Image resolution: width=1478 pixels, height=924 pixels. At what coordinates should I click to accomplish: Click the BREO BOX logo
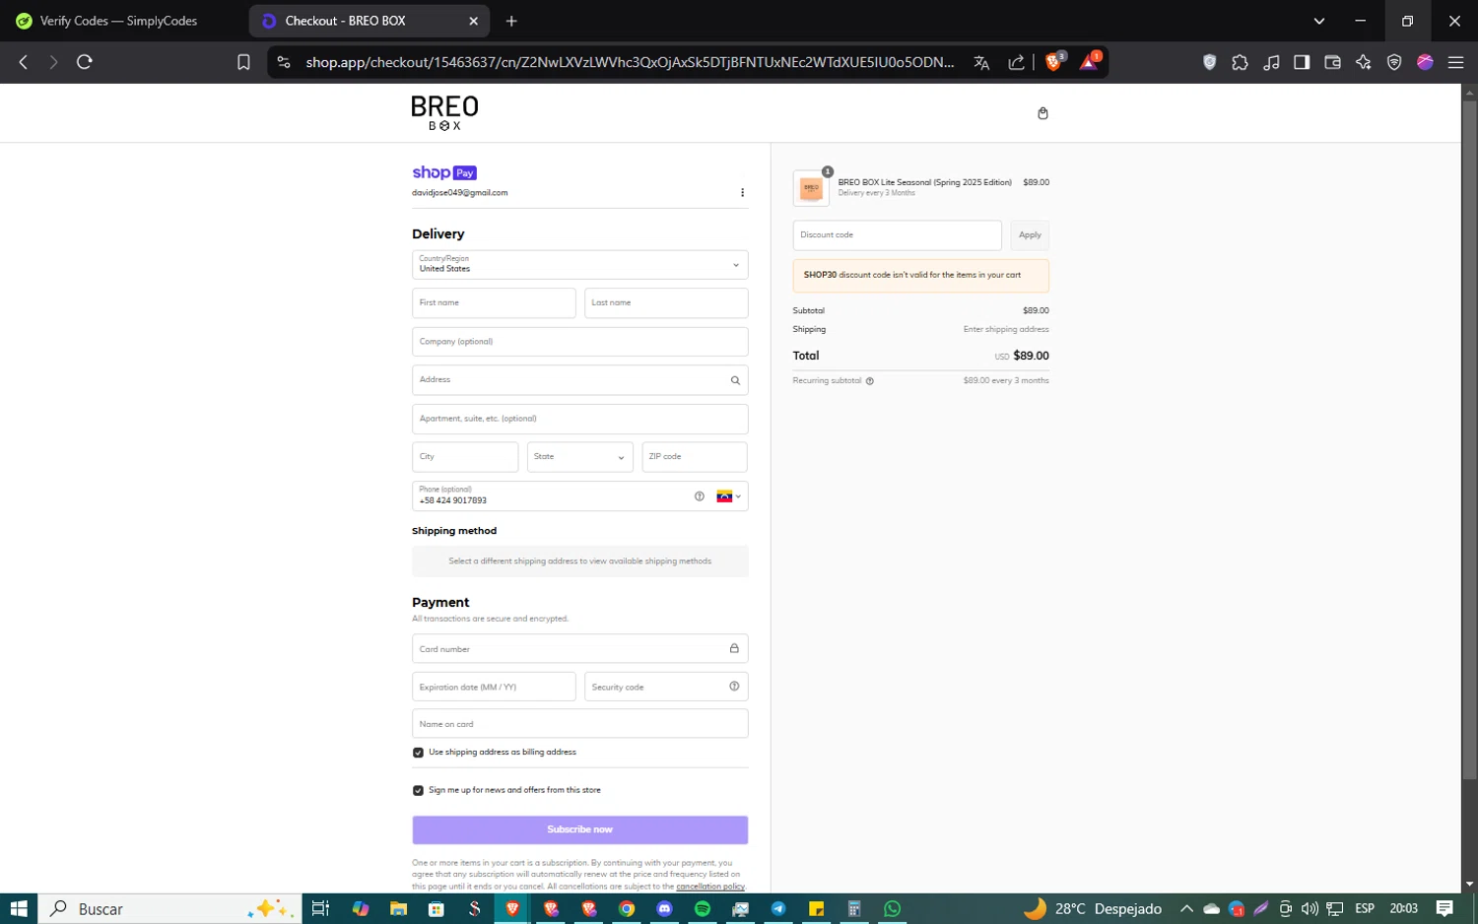pos(444,113)
